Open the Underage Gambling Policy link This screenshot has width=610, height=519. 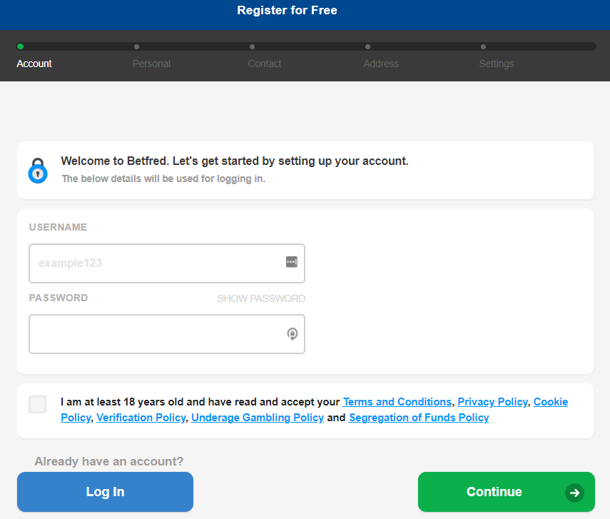(x=258, y=418)
